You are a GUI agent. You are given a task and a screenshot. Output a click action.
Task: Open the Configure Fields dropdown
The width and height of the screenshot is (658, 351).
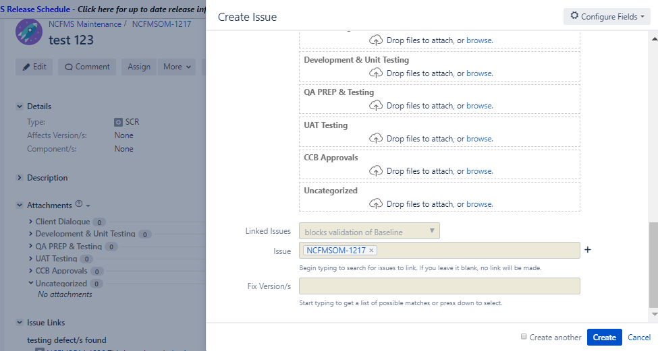607,16
